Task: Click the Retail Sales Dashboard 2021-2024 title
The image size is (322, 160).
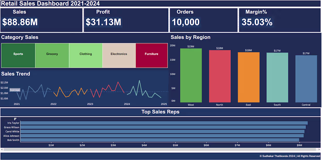Action: click(51, 4)
